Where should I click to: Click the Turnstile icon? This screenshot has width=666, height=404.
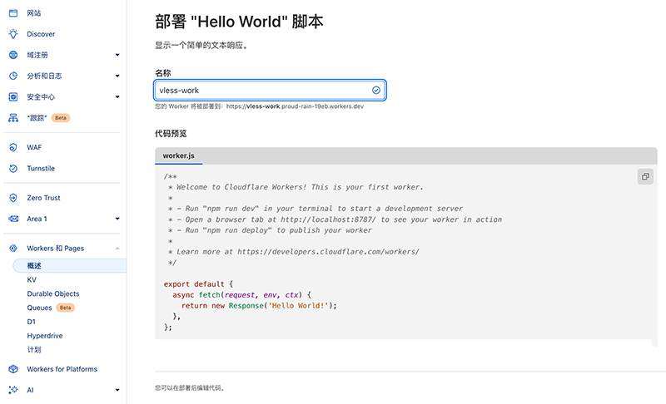pos(13,168)
